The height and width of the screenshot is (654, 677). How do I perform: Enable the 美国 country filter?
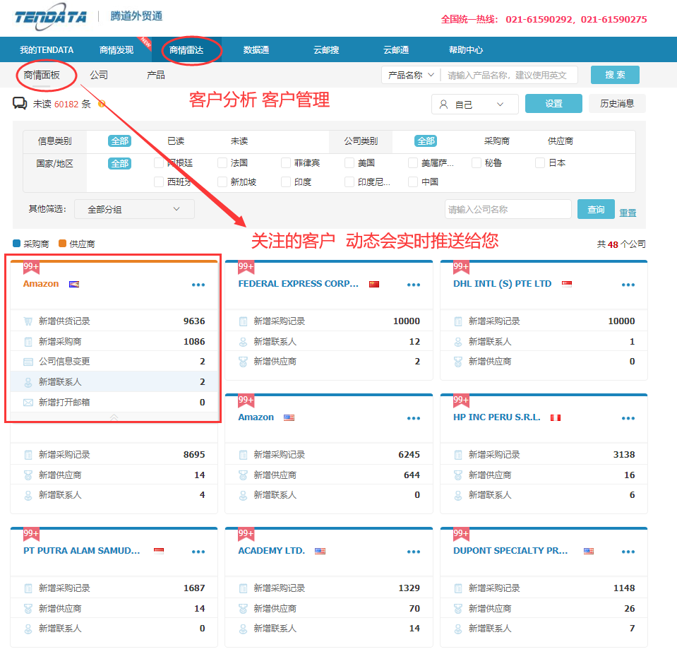coord(347,162)
